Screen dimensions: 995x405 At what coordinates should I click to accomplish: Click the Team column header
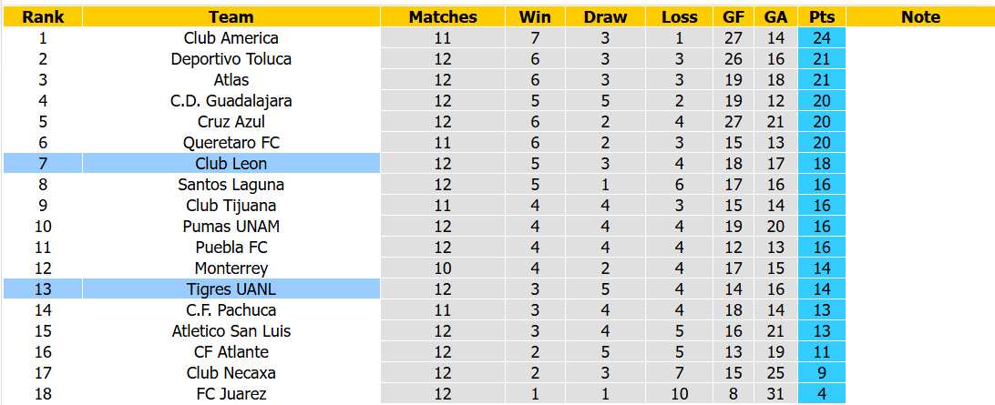(x=231, y=17)
